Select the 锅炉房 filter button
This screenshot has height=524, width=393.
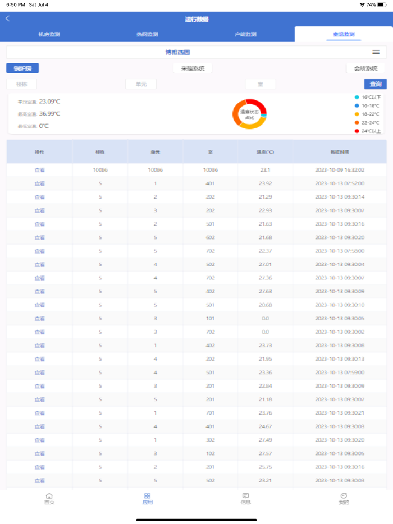(x=23, y=68)
